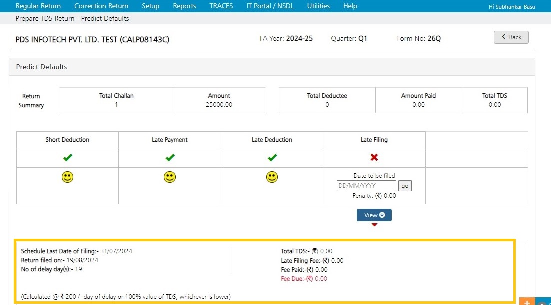
Task: Click the green checkmark under Short Deduction
Action: pyautogui.click(x=68, y=157)
